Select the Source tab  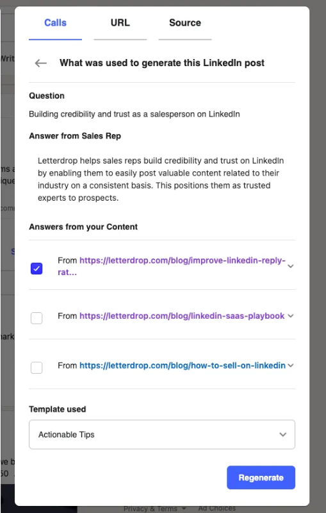point(185,23)
